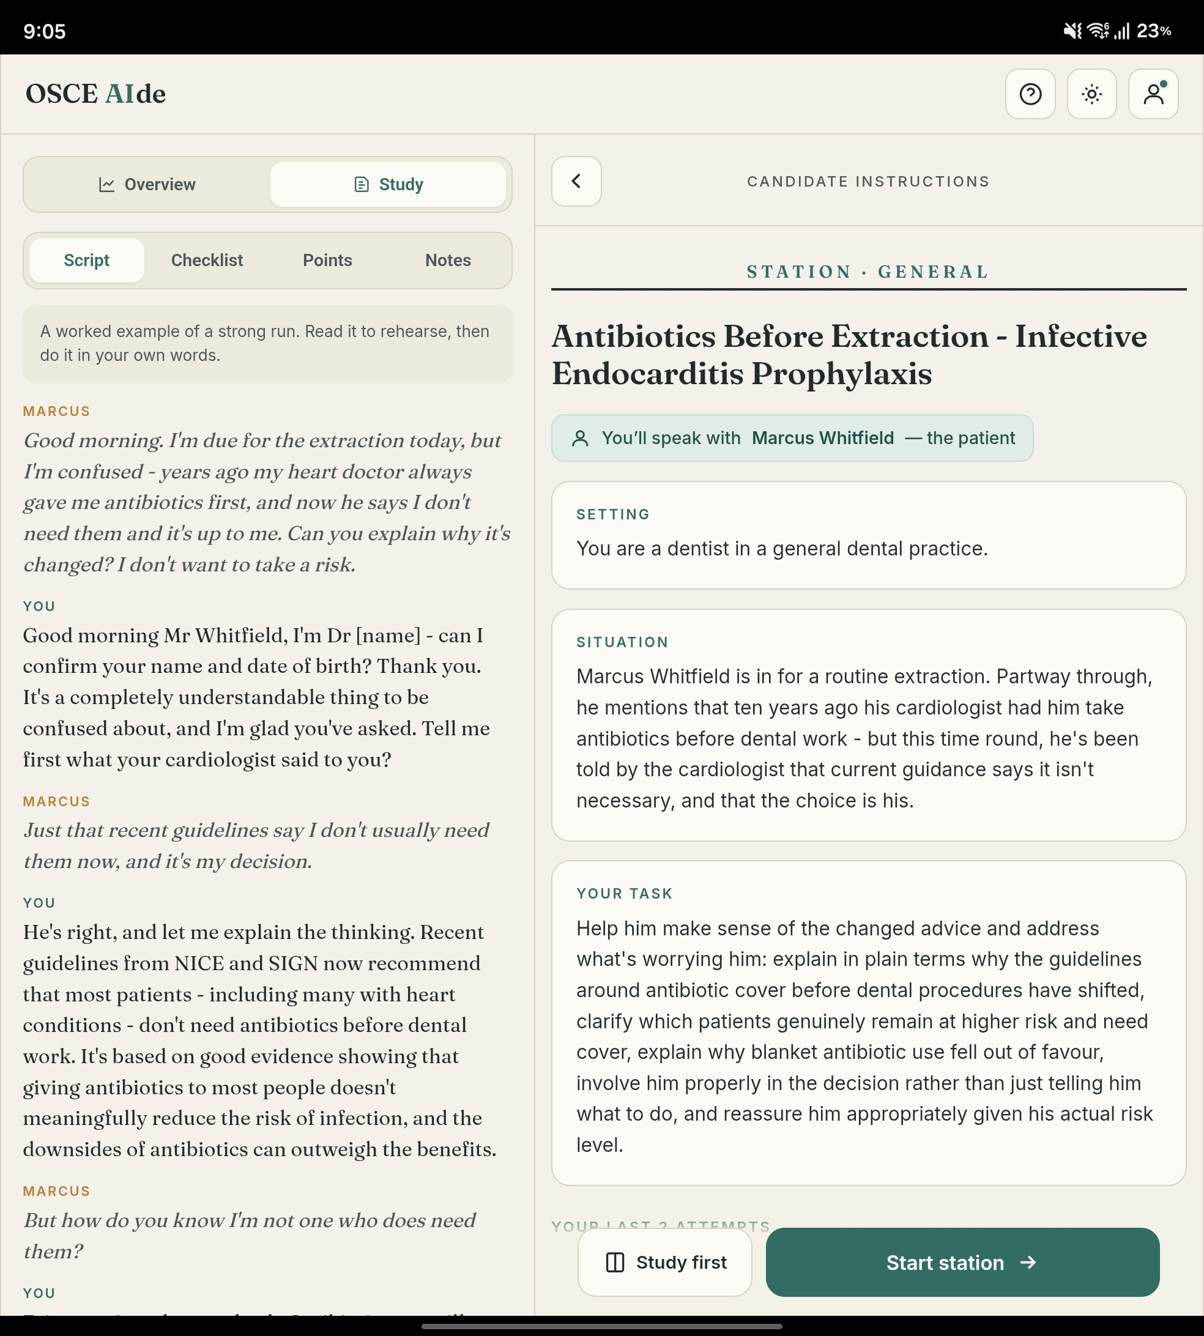Click the worked example hint banner
1204x1336 pixels.
coord(267,343)
